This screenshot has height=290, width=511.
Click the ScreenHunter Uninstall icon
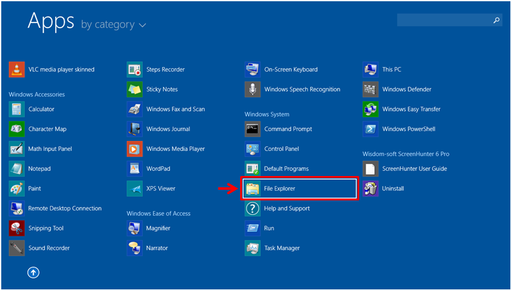coord(371,189)
